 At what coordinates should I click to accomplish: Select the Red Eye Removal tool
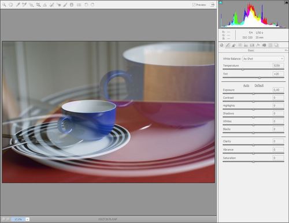58,5
